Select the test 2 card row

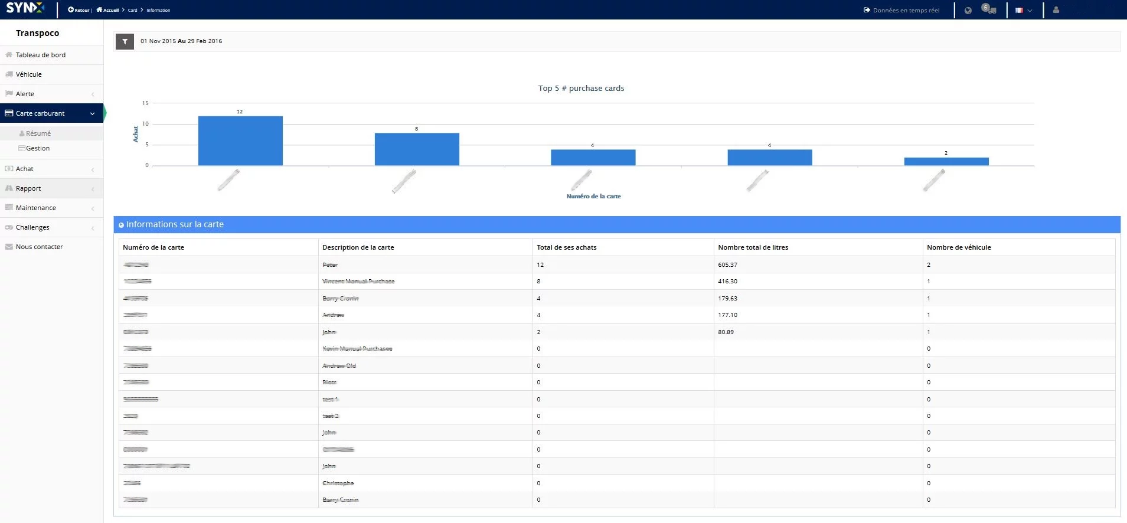point(617,416)
